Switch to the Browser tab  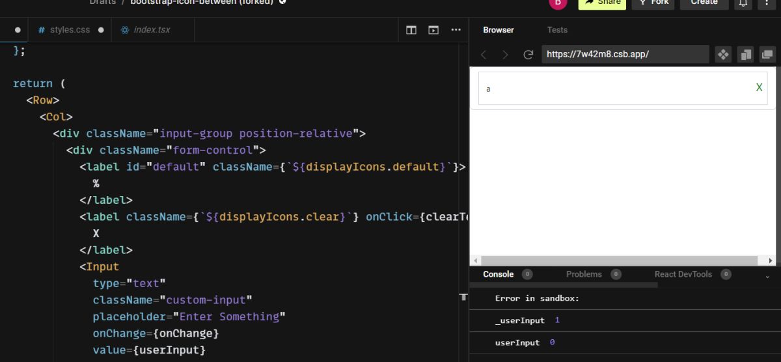[499, 30]
